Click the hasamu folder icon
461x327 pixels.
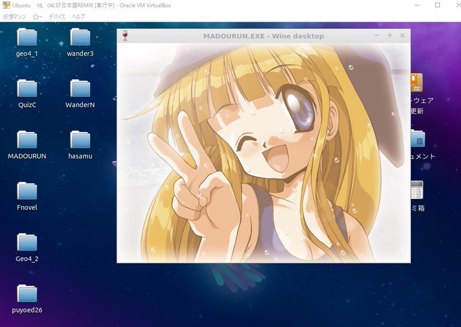click(x=80, y=139)
